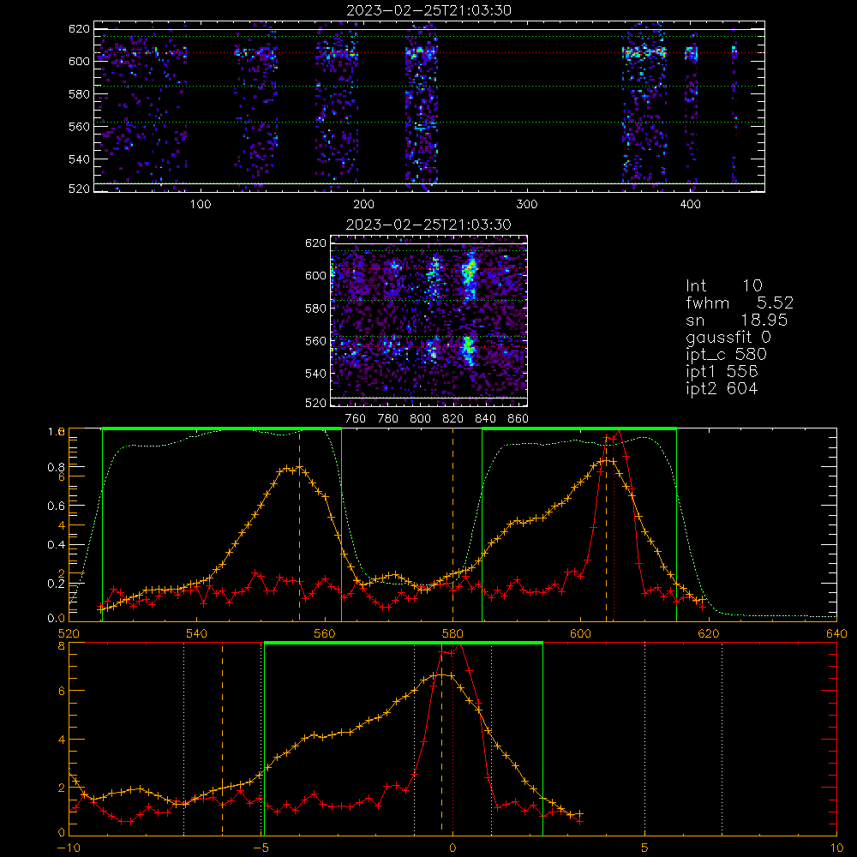This screenshot has width=857, height=857.
Task: Click x-axis label 400 on top spectrogram
Action: 690,205
